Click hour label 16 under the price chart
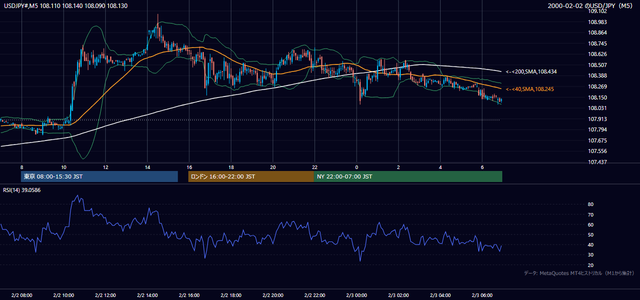This screenshot has height=300, width=640. [x=189, y=167]
